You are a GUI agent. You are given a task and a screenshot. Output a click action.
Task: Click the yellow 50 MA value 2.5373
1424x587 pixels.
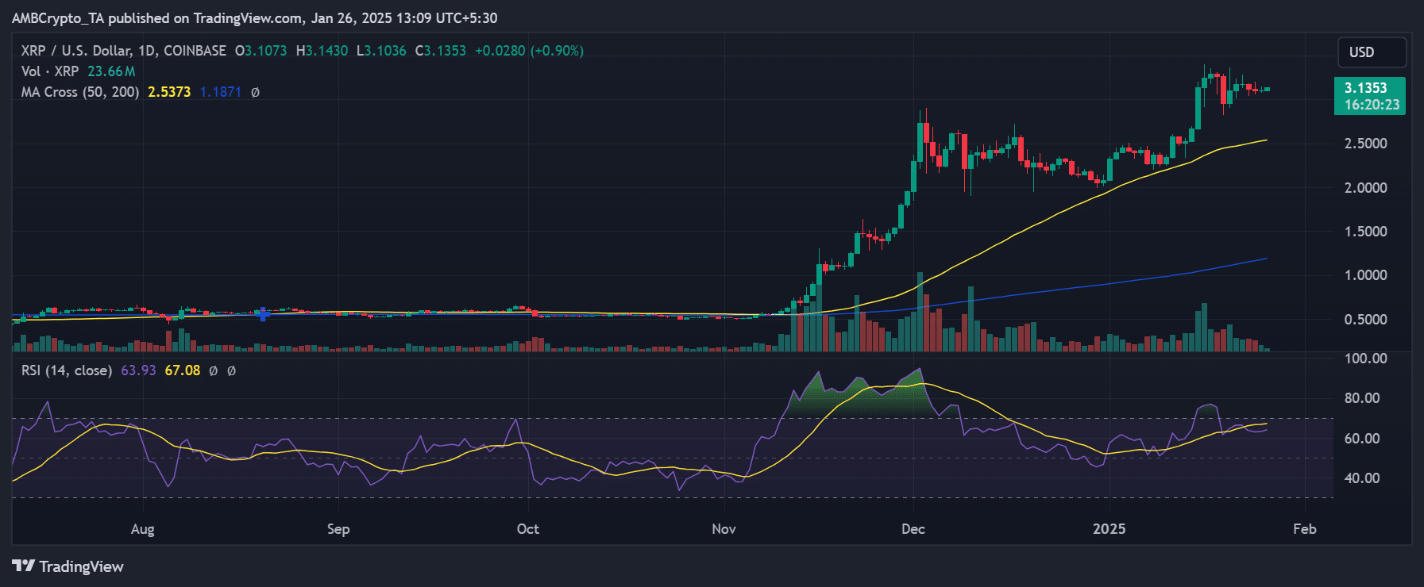[169, 92]
